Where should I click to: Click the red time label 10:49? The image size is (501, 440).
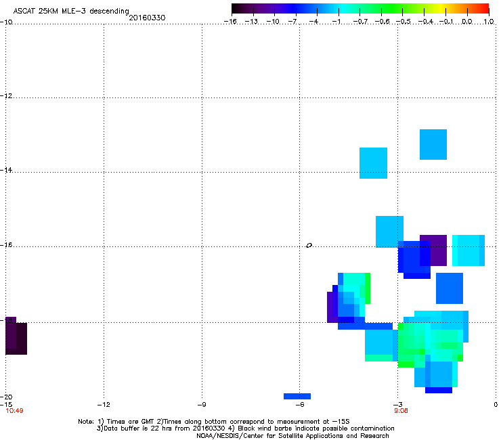click(x=14, y=411)
